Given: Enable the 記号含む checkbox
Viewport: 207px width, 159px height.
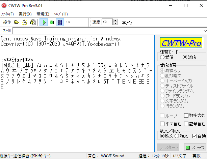Looking at the screenshot, I should tap(195, 124).
